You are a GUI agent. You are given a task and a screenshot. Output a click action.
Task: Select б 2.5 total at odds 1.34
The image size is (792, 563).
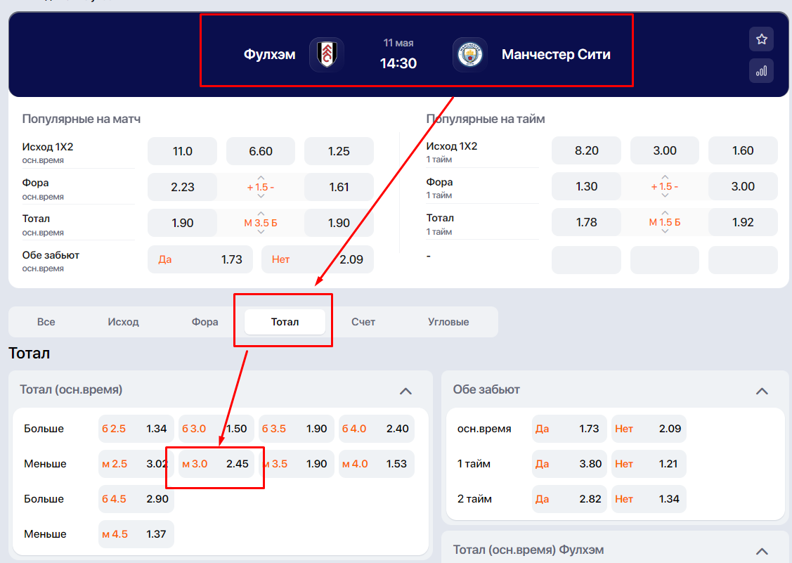136,429
